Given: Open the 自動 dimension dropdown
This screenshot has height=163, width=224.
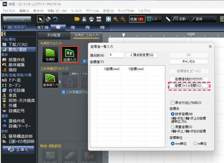Looking at the screenshot, I should 181,19.
